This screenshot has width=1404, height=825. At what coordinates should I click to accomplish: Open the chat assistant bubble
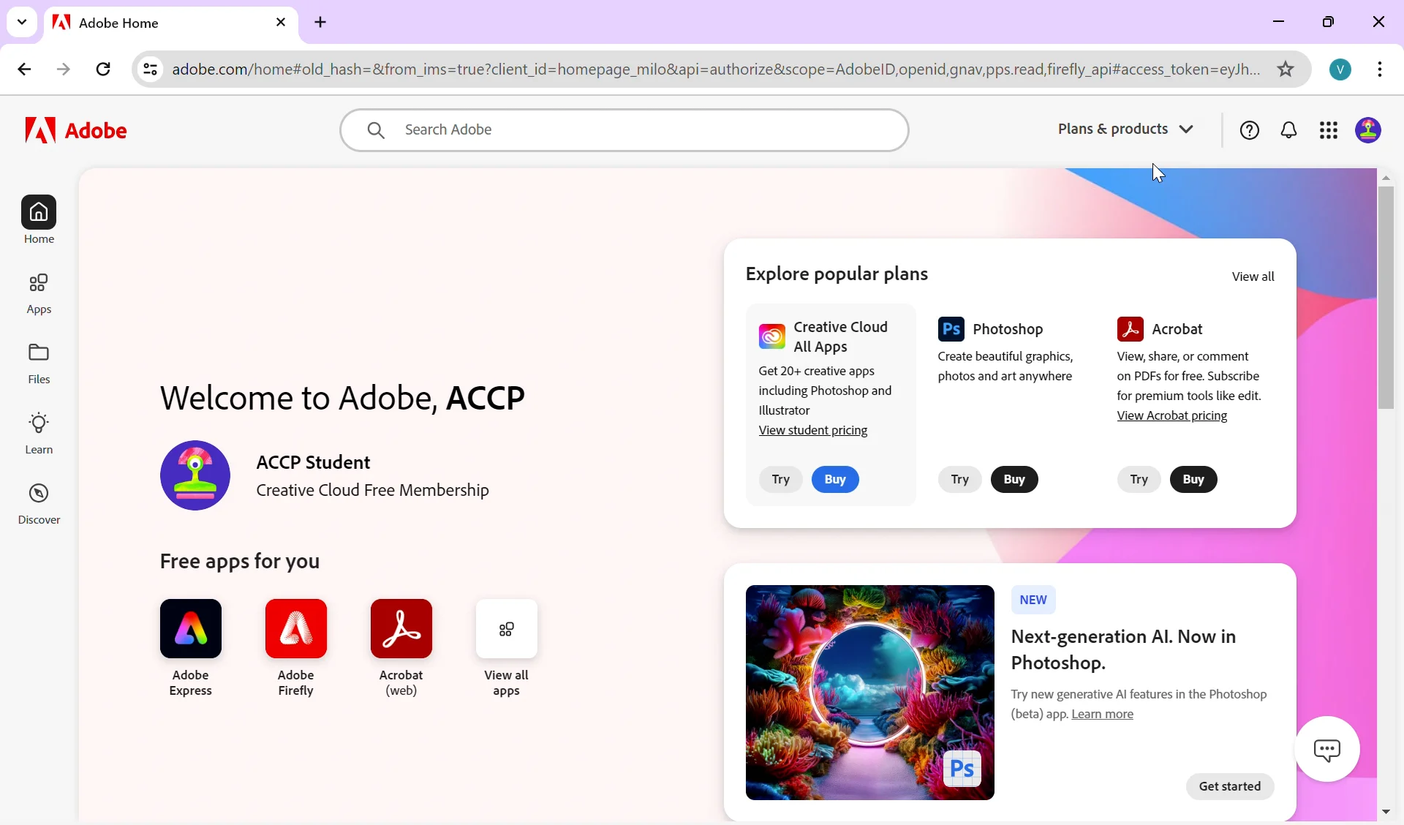[x=1327, y=750]
